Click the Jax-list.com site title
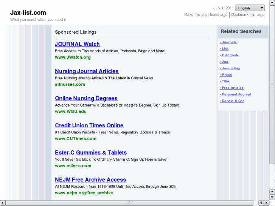 (28, 12)
